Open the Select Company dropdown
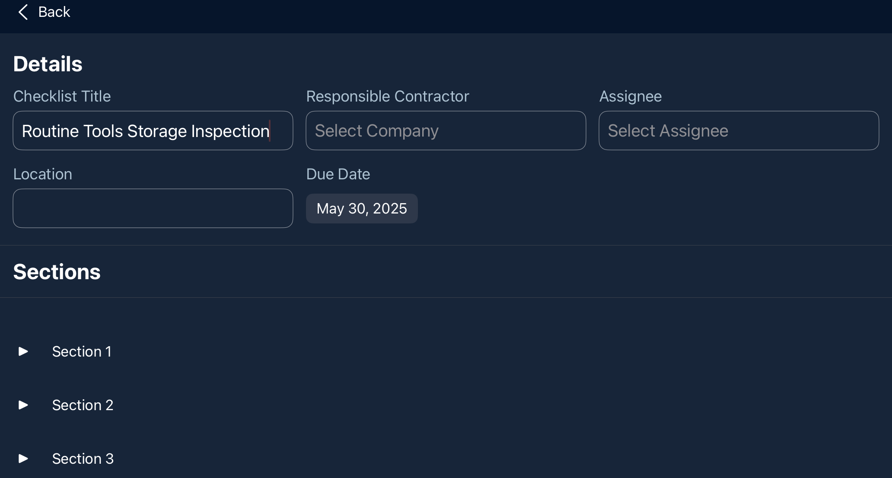The height and width of the screenshot is (478, 892). [446, 131]
